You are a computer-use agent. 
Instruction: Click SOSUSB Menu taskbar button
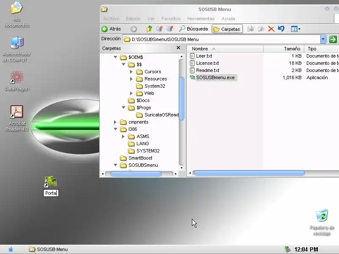(48, 249)
